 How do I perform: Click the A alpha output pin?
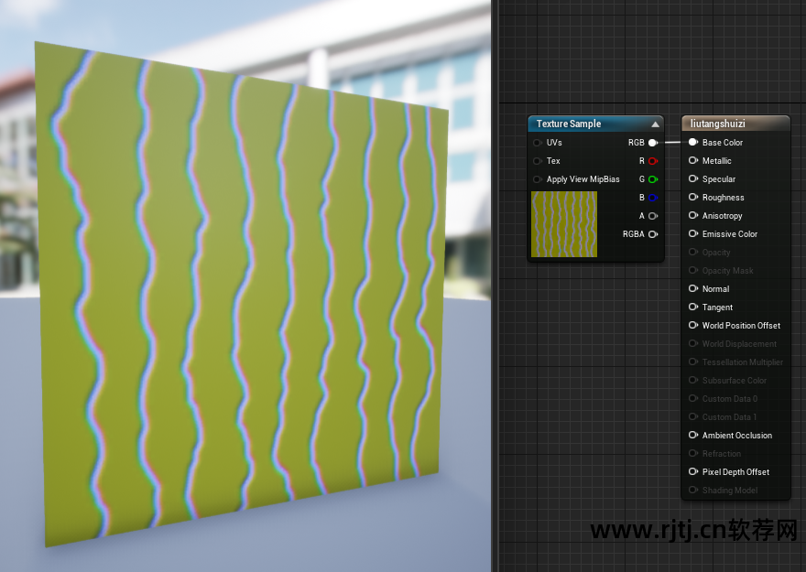click(653, 216)
